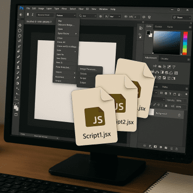Open the Layers panel menu icon
The height and width of the screenshot is (193, 193).
click(x=187, y=89)
